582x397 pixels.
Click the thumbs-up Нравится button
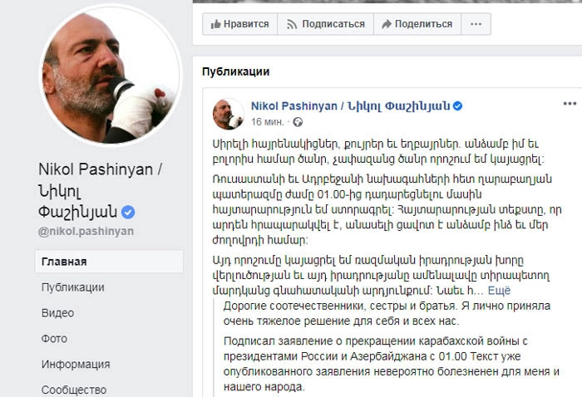coord(239,24)
